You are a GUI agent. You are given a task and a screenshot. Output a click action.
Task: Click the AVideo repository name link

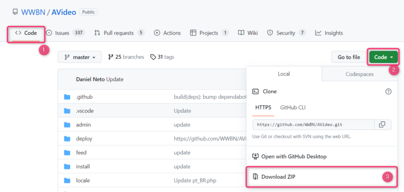tap(64, 12)
